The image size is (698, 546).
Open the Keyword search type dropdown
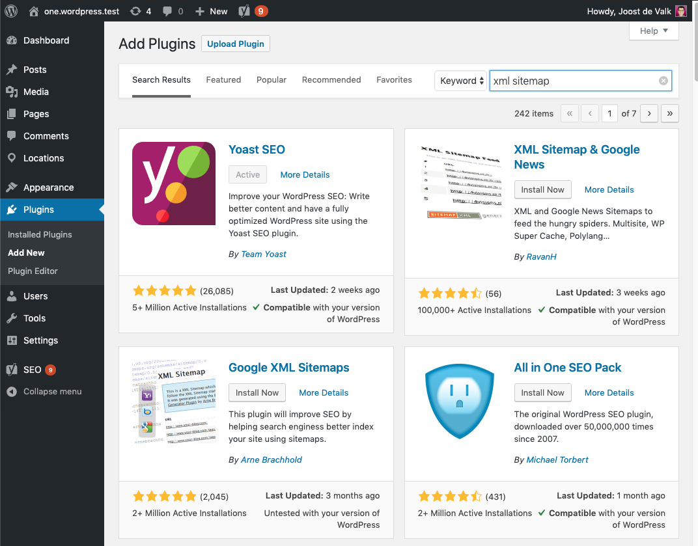tap(461, 81)
